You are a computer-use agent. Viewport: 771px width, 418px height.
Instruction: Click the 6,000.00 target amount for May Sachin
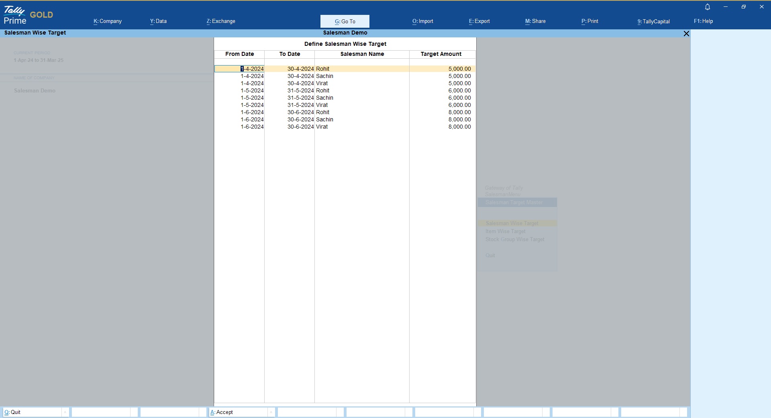459,98
